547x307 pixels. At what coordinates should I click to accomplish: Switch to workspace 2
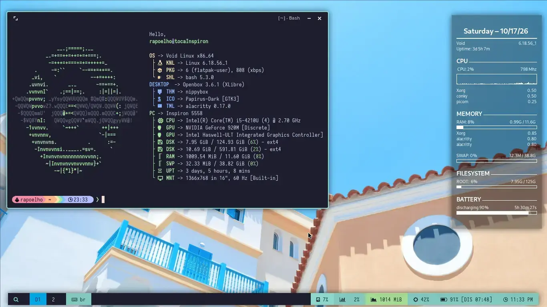tap(53, 299)
